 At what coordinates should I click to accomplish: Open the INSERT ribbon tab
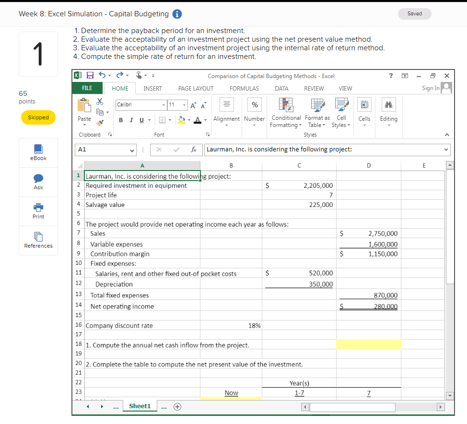pyautogui.click(x=152, y=88)
